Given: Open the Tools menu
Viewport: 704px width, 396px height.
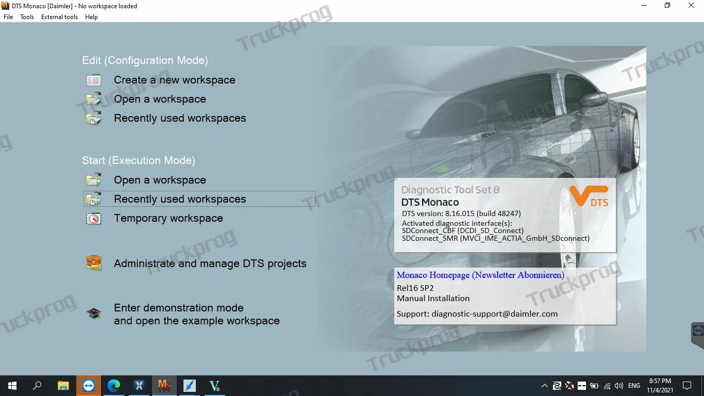Looking at the screenshot, I should [x=27, y=17].
